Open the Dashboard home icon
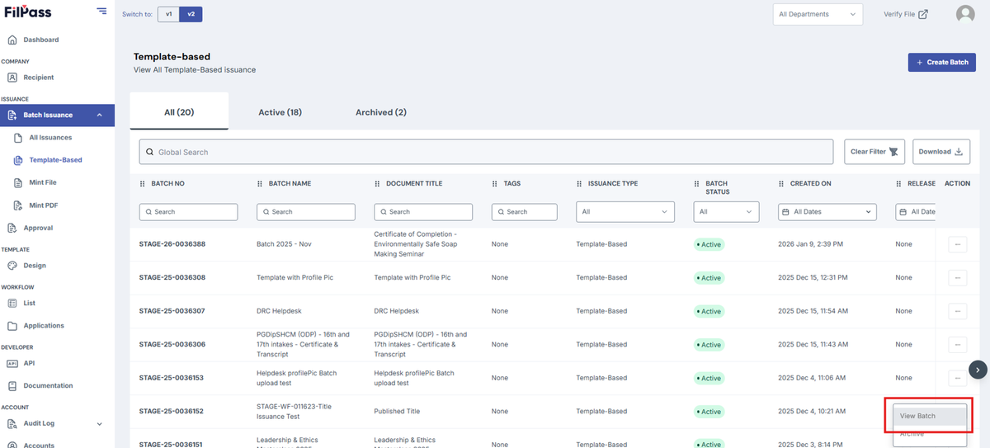 click(12, 40)
